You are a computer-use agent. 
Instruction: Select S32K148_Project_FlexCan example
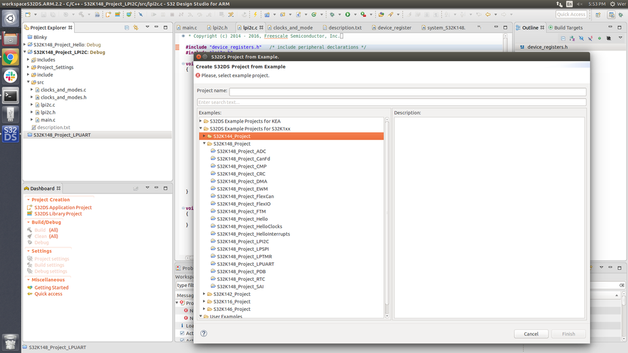245,196
